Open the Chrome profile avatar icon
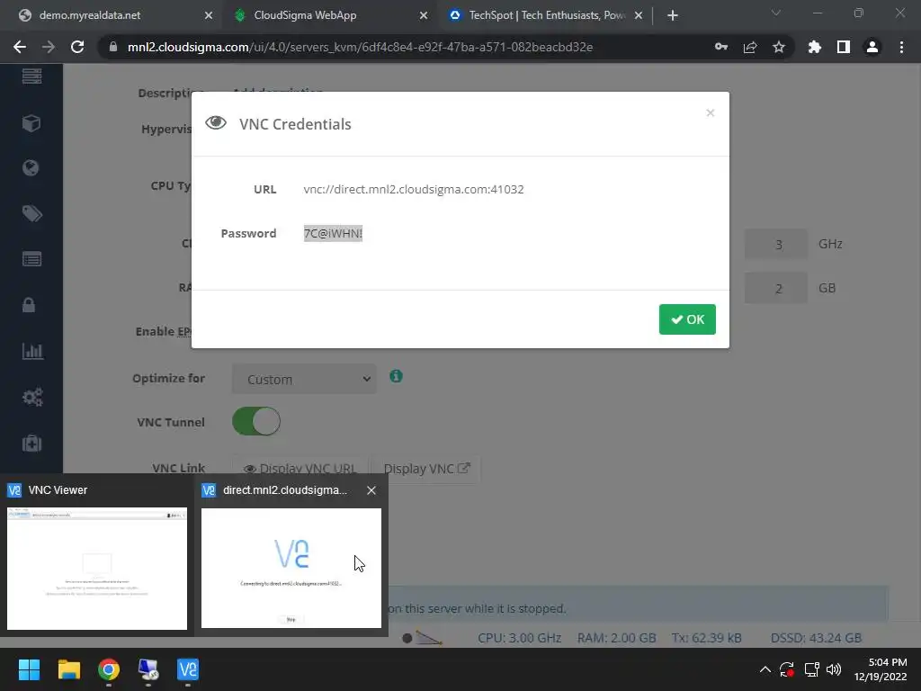This screenshot has height=691, width=921. point(872,47)
